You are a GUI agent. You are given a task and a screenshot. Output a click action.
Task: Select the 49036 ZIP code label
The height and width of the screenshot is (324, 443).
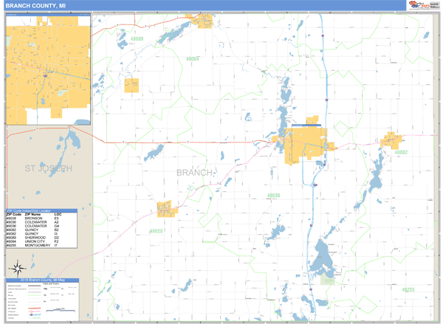tap(274, 195)
